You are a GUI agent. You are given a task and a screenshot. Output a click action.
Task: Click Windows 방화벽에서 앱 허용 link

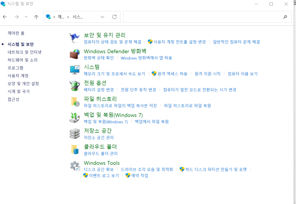pyautogui.click(x=146, y=58)
